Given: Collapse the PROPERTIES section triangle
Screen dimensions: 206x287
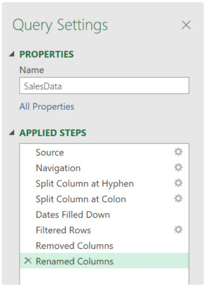Looking at the screenshot, I should point(12,54).
